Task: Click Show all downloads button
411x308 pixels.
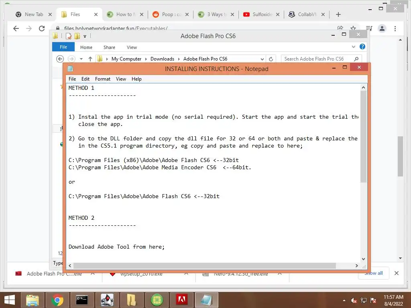Action: (x=374, y=273)
